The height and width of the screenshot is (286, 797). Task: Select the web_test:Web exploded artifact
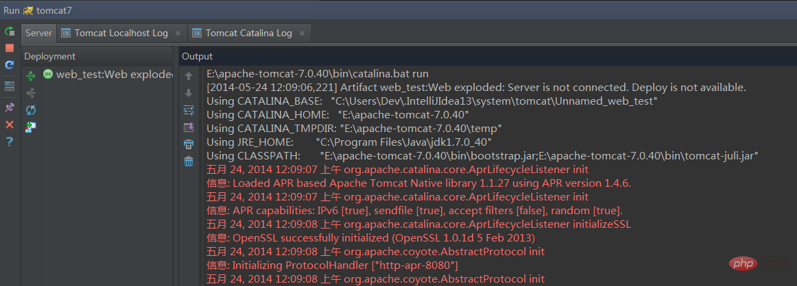click(x=108, y=75)
